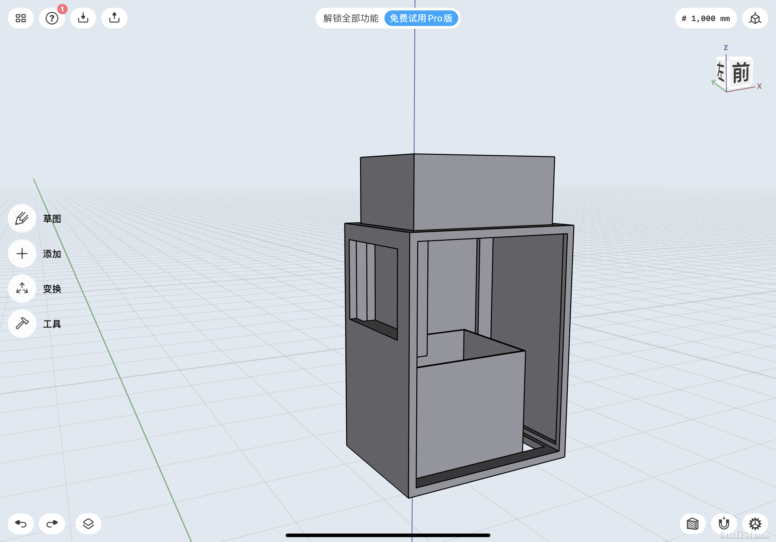Open the 工具 hammer tools menu
776x542 pixels.
[x=22, y=324]
